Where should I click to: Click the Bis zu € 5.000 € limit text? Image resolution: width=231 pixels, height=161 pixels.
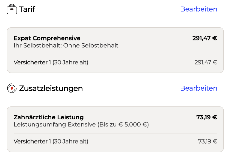click(123, 125)
